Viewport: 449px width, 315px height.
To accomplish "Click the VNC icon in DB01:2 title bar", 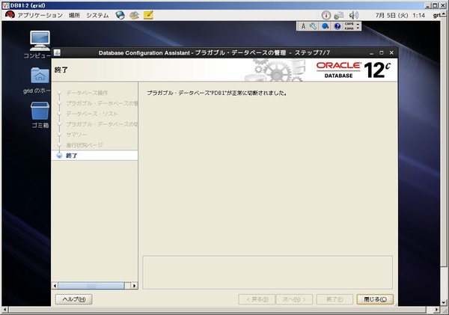I will tap(5, 5).
